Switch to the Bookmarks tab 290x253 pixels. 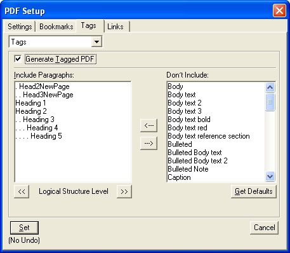coord(56,27)
